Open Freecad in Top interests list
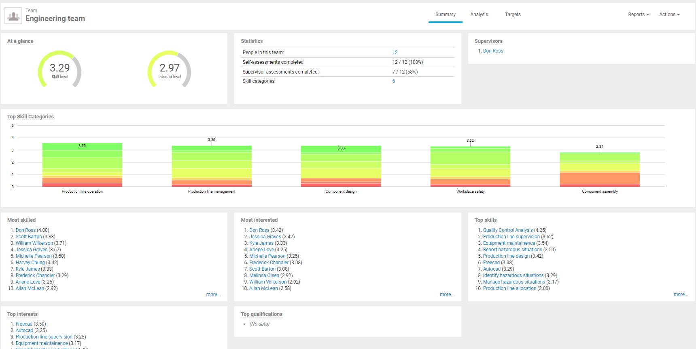Image resolution: width=696 pixels, height=349 pixels. (24, 324)
